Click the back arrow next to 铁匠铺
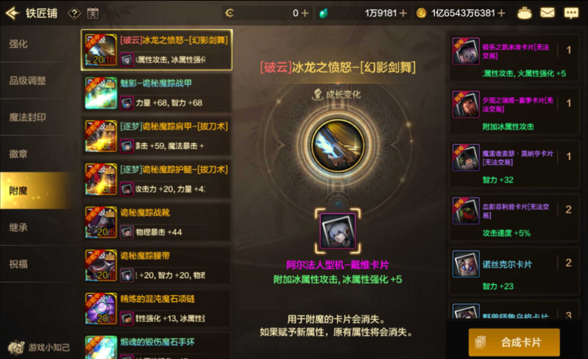The height and width of the screenshot is (359, 588). (12, 13)
